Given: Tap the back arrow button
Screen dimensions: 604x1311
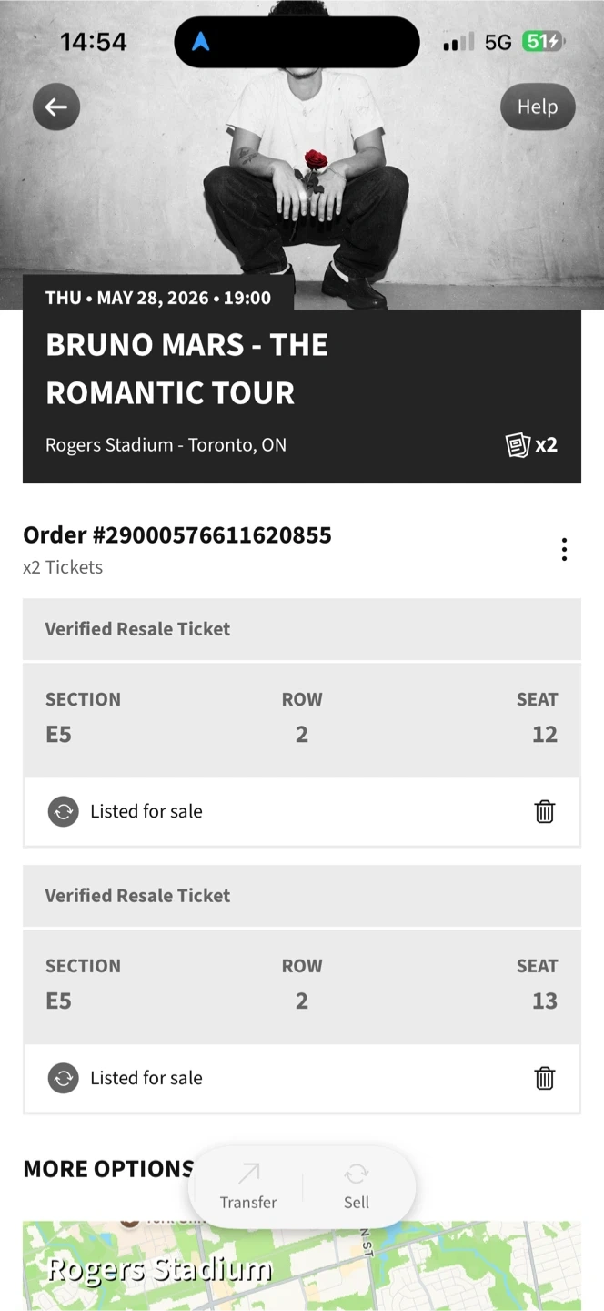Looking at the screenshot, I should click(56, 107).
